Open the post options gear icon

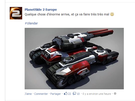[x=115, y=94]
